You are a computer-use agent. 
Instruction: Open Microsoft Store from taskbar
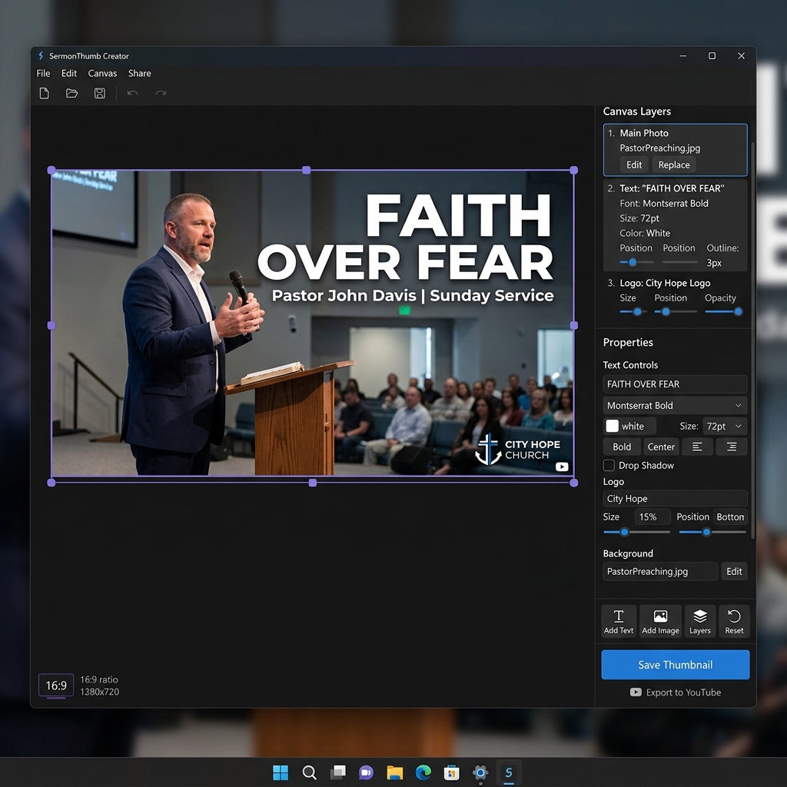tap(451, 772)
